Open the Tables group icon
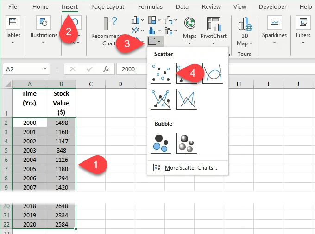This screenshot has height=234, width=315. [x=13, y=22]
